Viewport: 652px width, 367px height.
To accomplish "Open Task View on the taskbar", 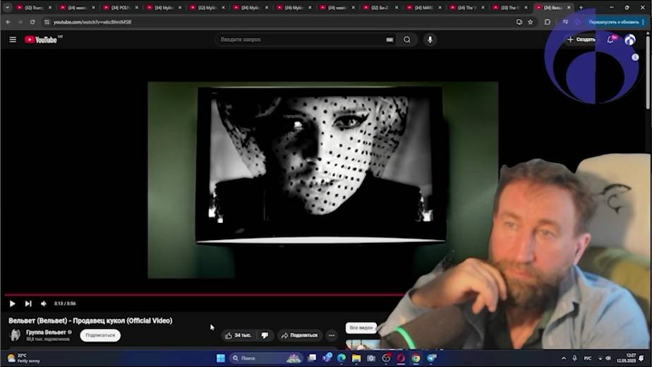I will point(312,358).
